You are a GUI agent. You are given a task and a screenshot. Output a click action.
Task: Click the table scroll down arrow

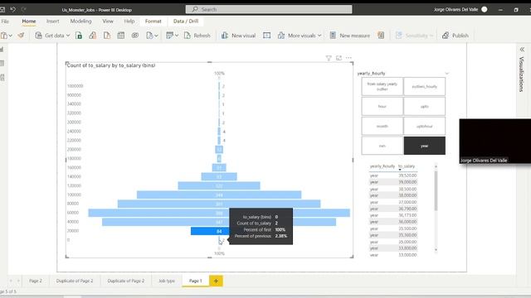pos(436,250)
